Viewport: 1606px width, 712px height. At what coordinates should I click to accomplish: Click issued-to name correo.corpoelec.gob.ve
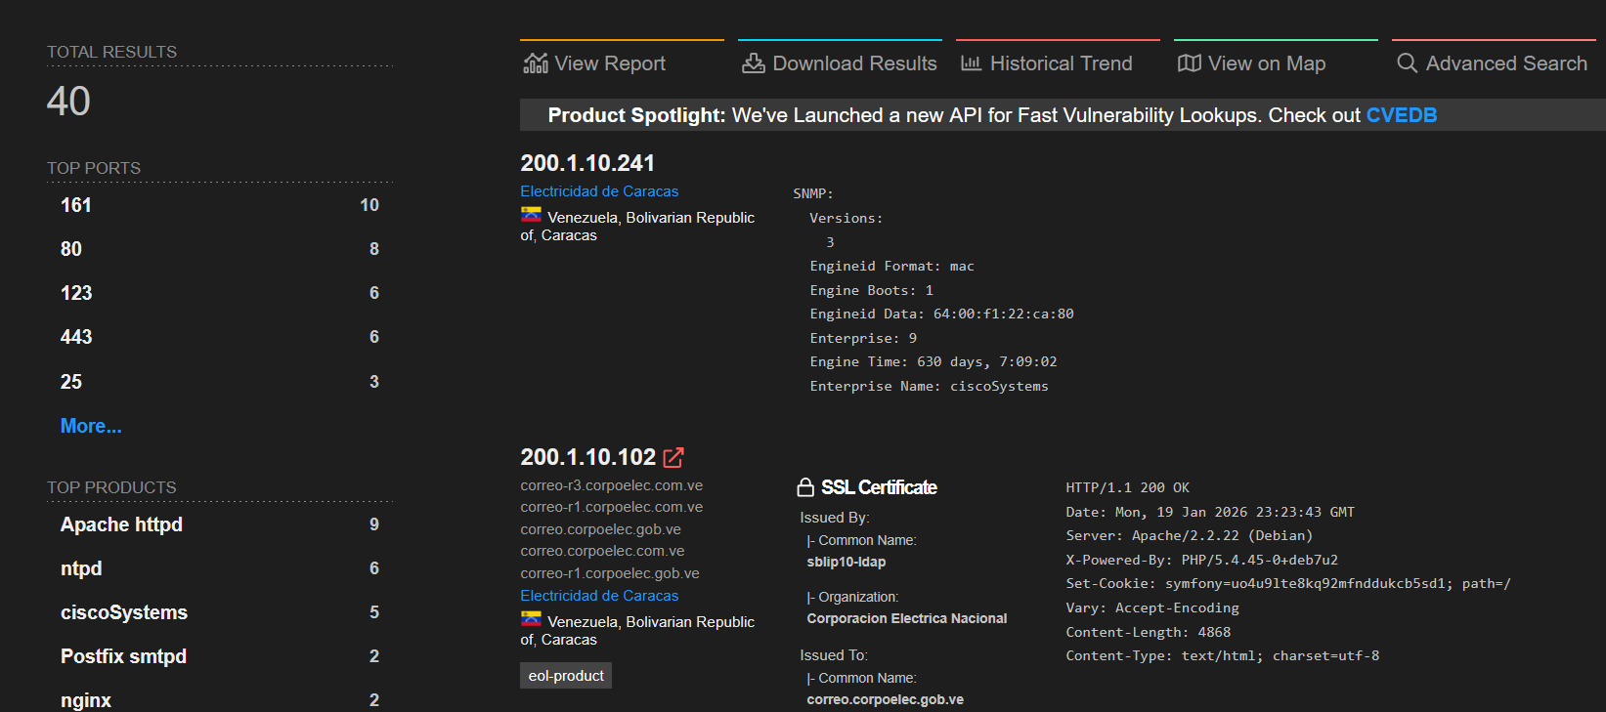tap(886, 699)
